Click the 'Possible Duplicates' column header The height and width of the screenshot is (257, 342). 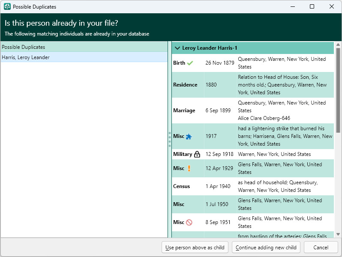pos(84,47)
